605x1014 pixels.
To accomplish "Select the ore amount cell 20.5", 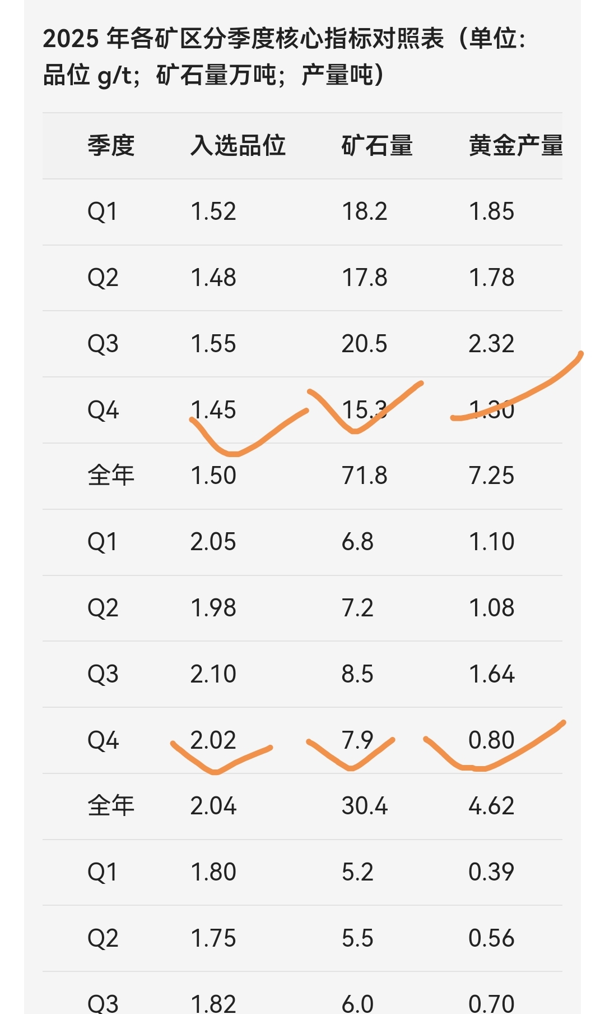I will pos(365,344).
